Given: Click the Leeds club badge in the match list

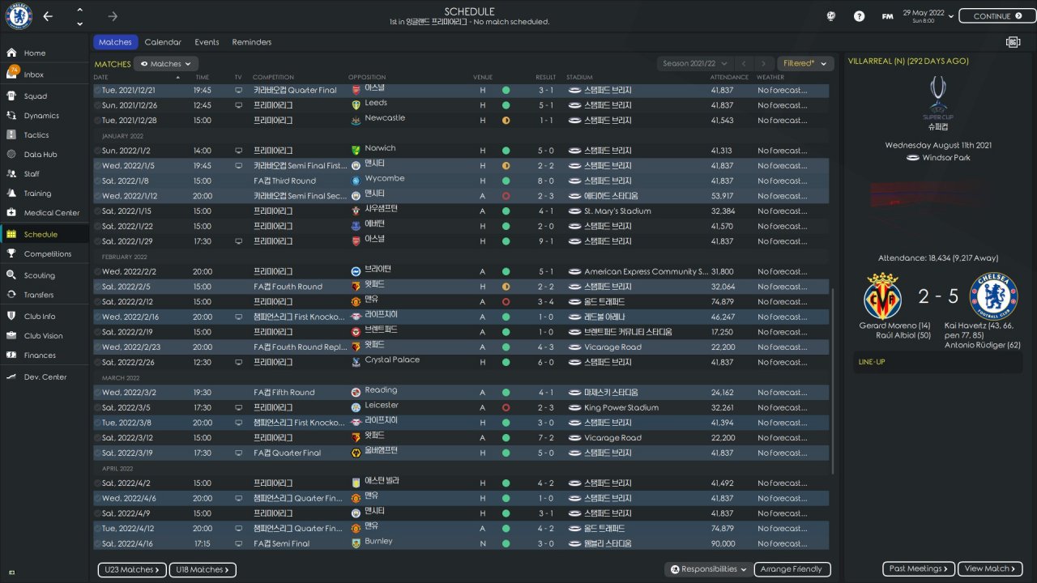Looking at the screenshot, I should (x=356, y=105).
